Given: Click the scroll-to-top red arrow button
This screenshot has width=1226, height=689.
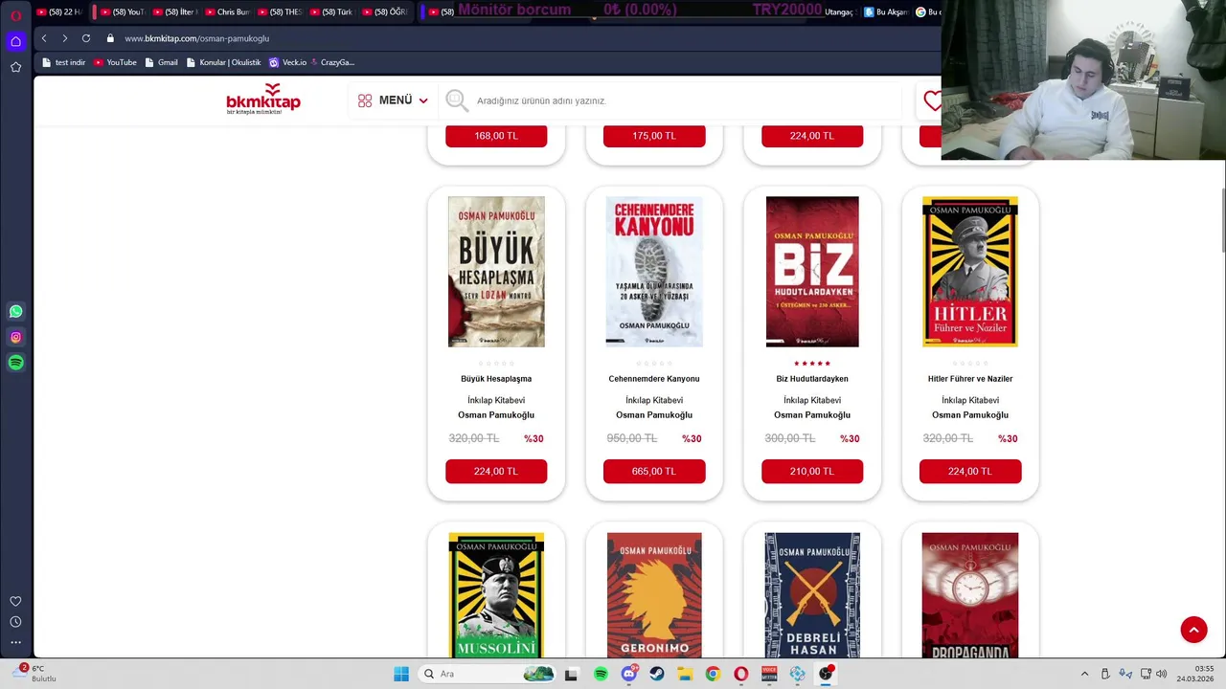Looking at the screenshot, I should click(x=1193, y=630).
